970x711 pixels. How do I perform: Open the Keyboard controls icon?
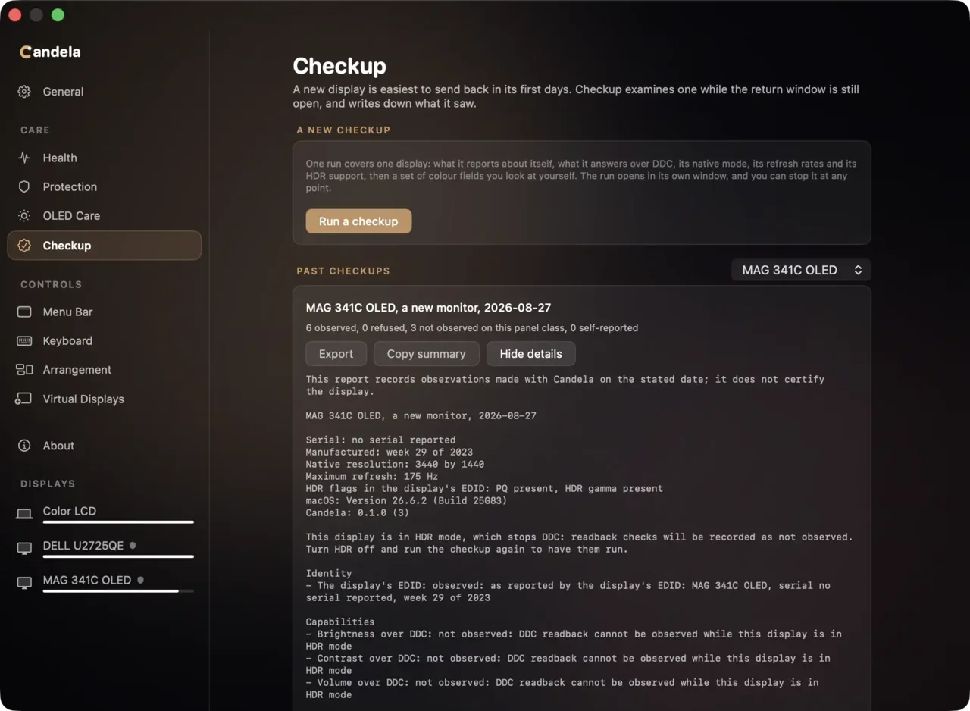coord(24,341)
